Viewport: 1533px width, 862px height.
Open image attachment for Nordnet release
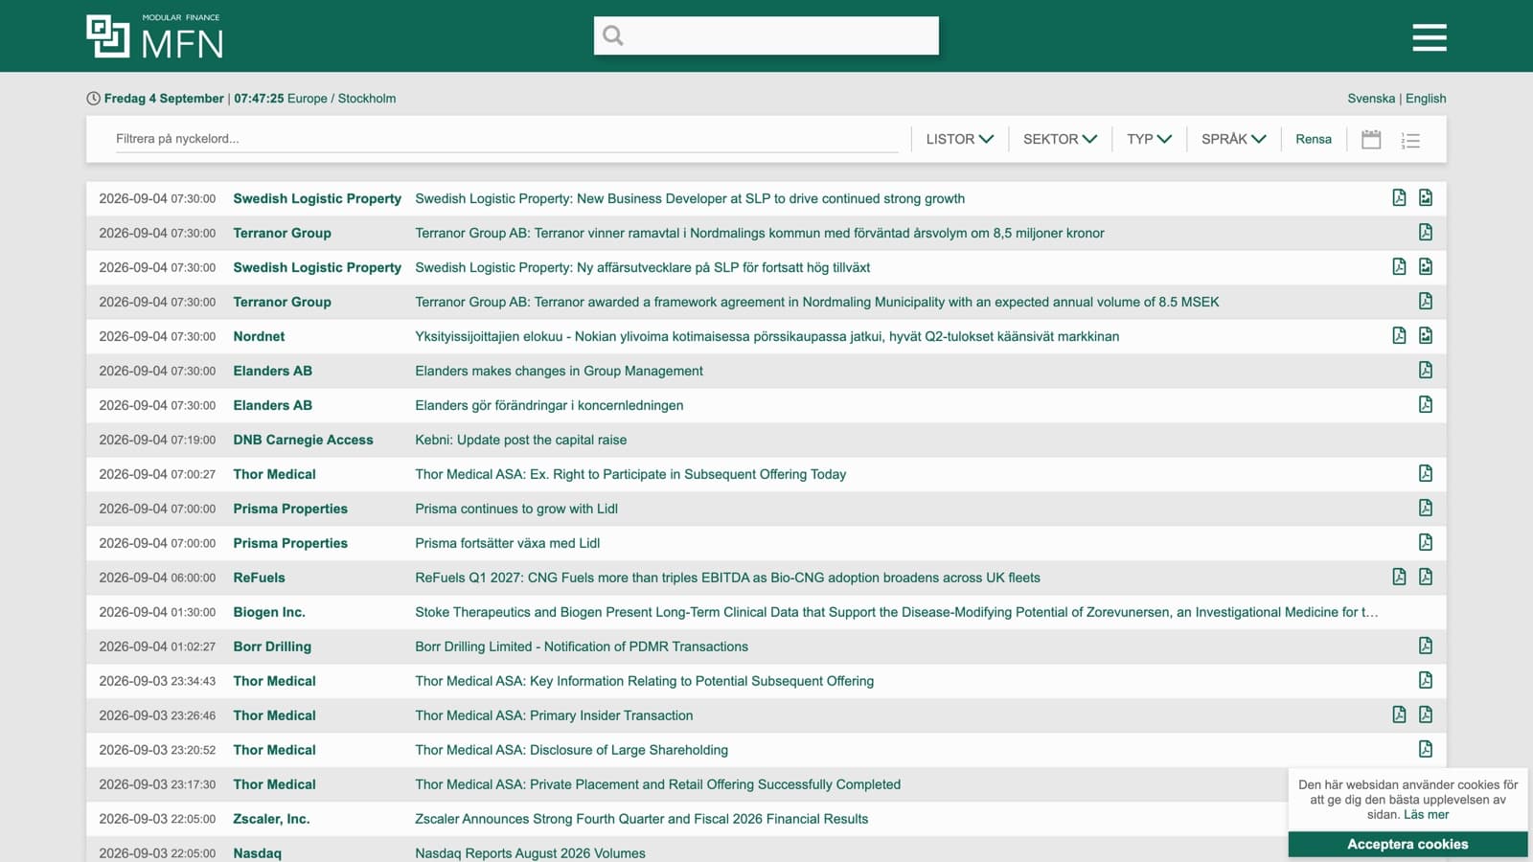click(1426, 335)
